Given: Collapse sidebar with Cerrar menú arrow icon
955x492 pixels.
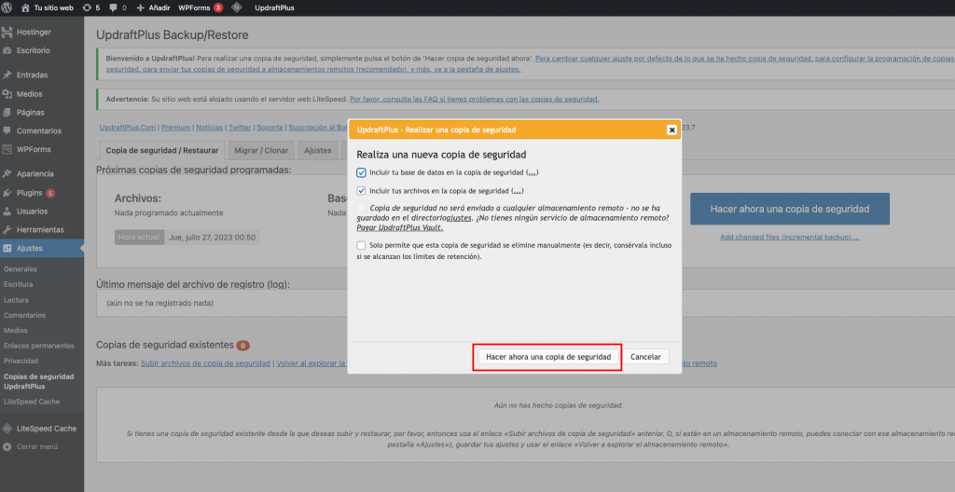Looking at the screenshot, I should coord(7,446).
